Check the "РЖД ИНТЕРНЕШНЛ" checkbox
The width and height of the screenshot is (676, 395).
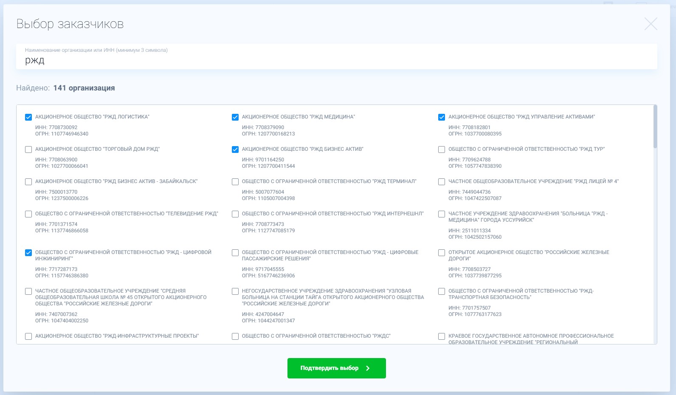point(235,214)
